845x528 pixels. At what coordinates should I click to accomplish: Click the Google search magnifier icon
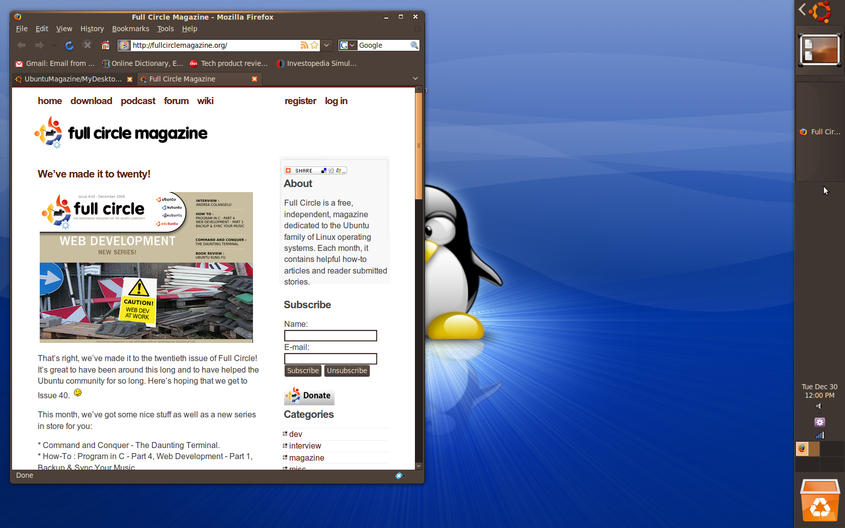click(414, 45)
